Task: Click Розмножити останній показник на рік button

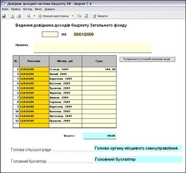Action: point(147,59)
